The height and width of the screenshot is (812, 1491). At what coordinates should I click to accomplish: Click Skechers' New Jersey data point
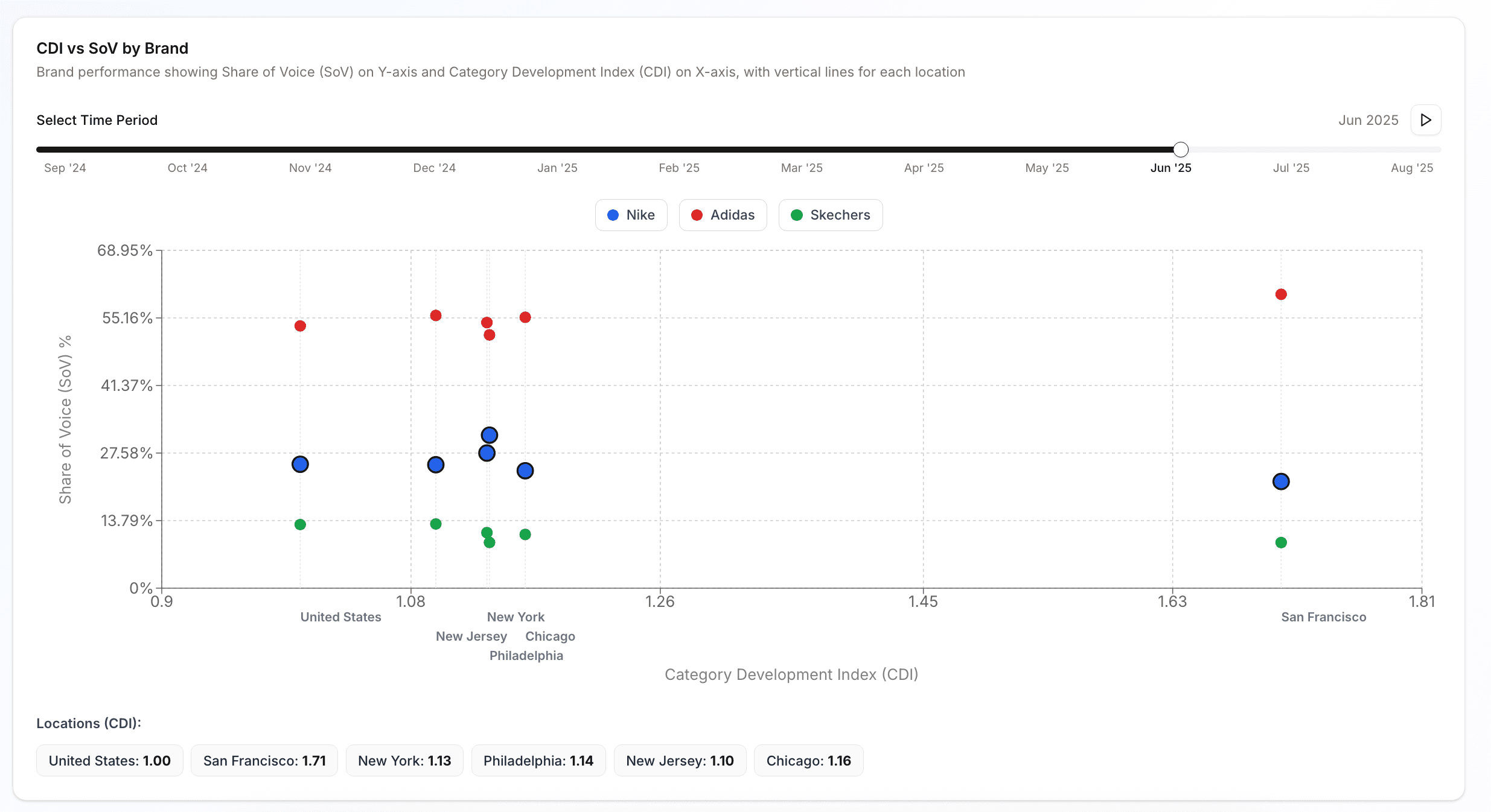pyautogui.click(x=436, y=524)
